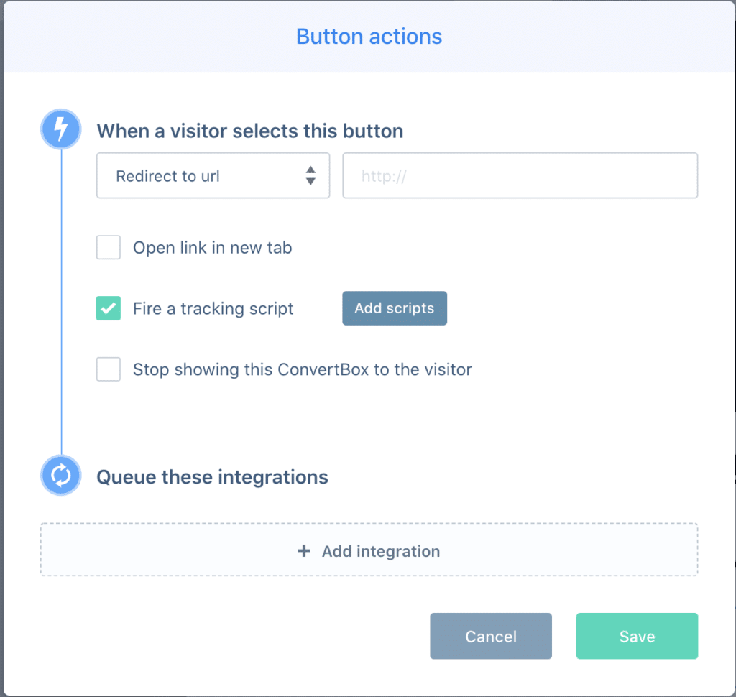
Task: Click the Queue these integrations heading
Action: click(212, 477)
